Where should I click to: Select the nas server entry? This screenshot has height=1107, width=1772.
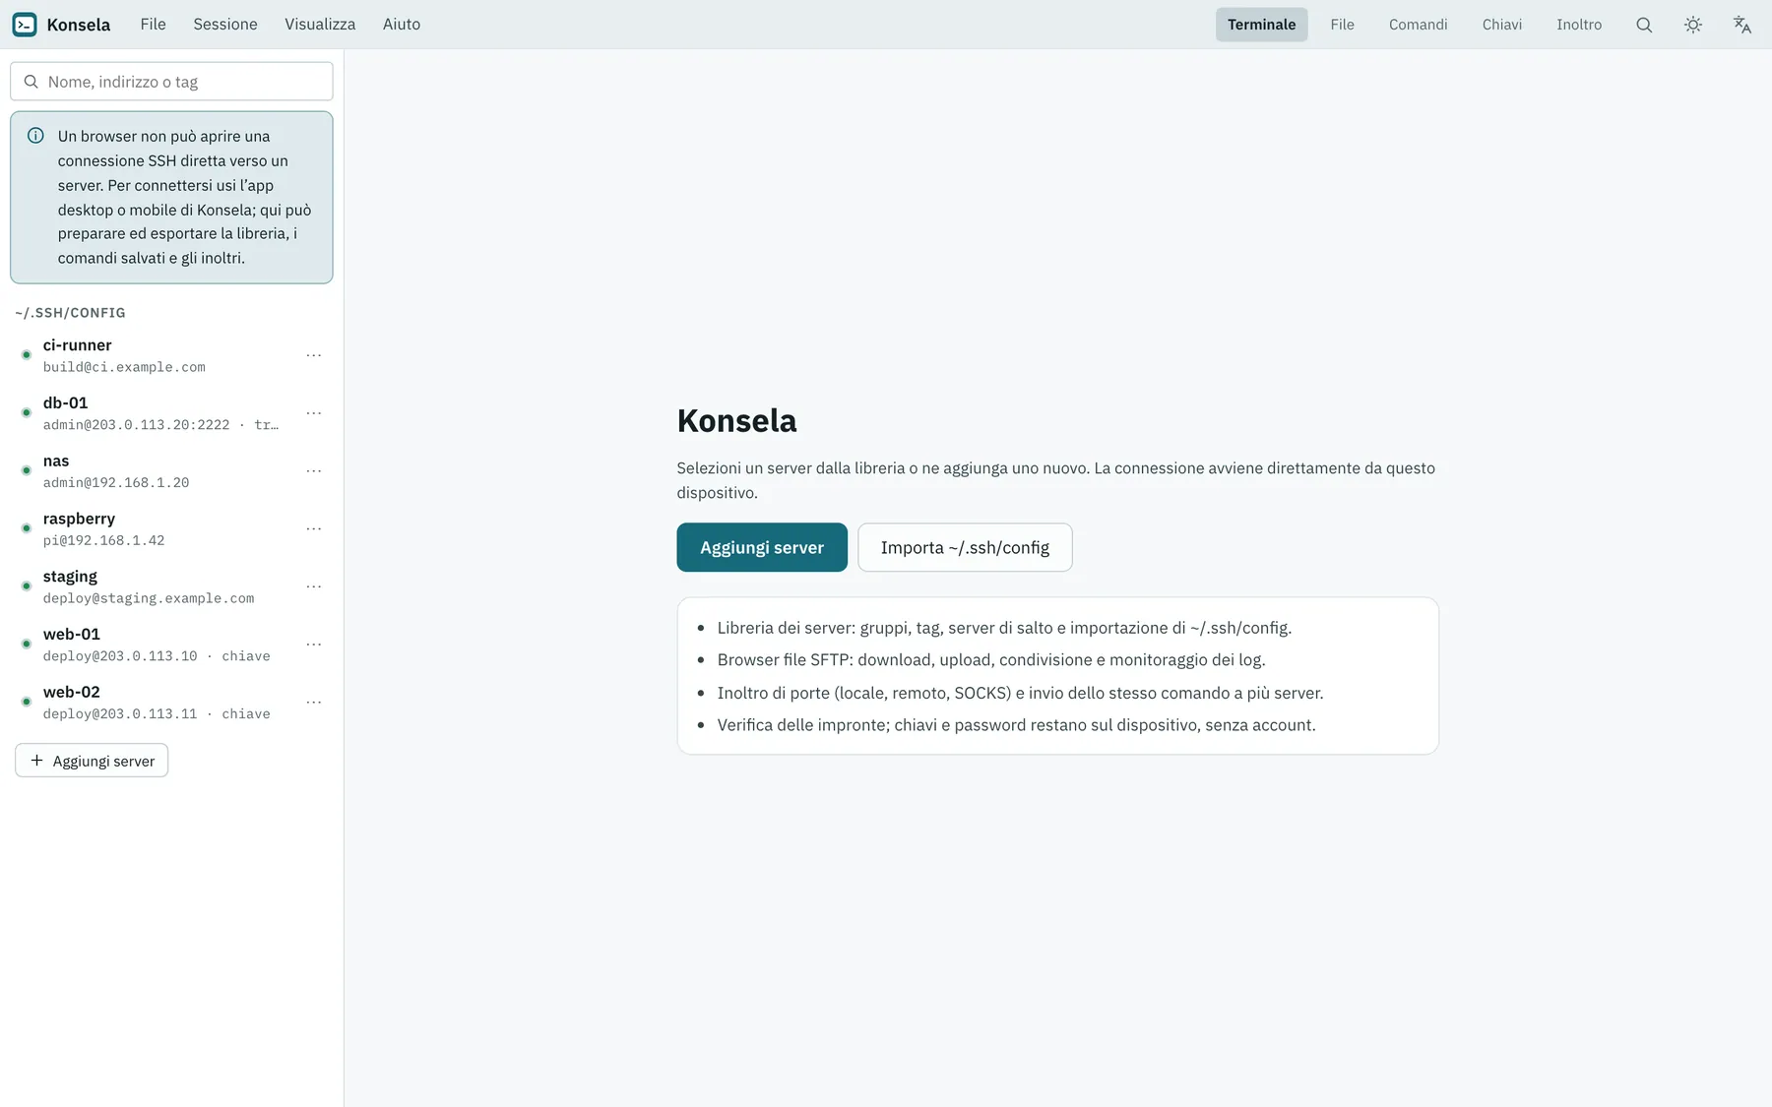click(x=171, y=471)
